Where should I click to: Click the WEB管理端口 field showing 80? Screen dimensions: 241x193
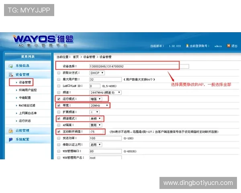pos(105,151)
